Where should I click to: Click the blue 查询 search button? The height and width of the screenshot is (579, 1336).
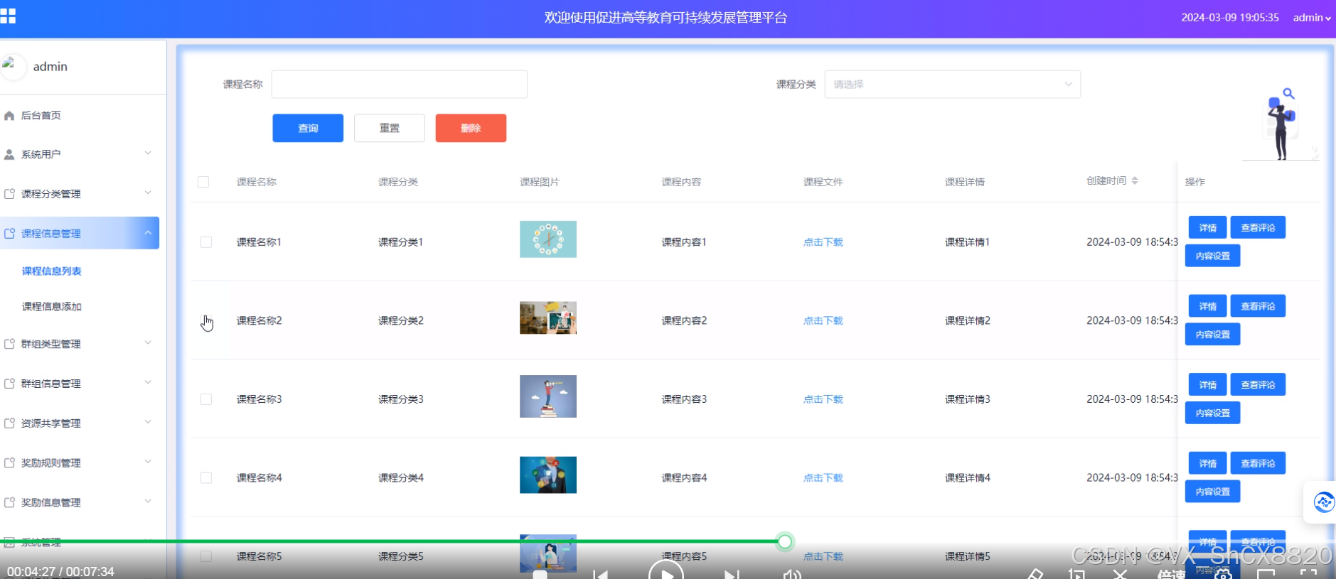pyautogui.click(x=308, y=128)
